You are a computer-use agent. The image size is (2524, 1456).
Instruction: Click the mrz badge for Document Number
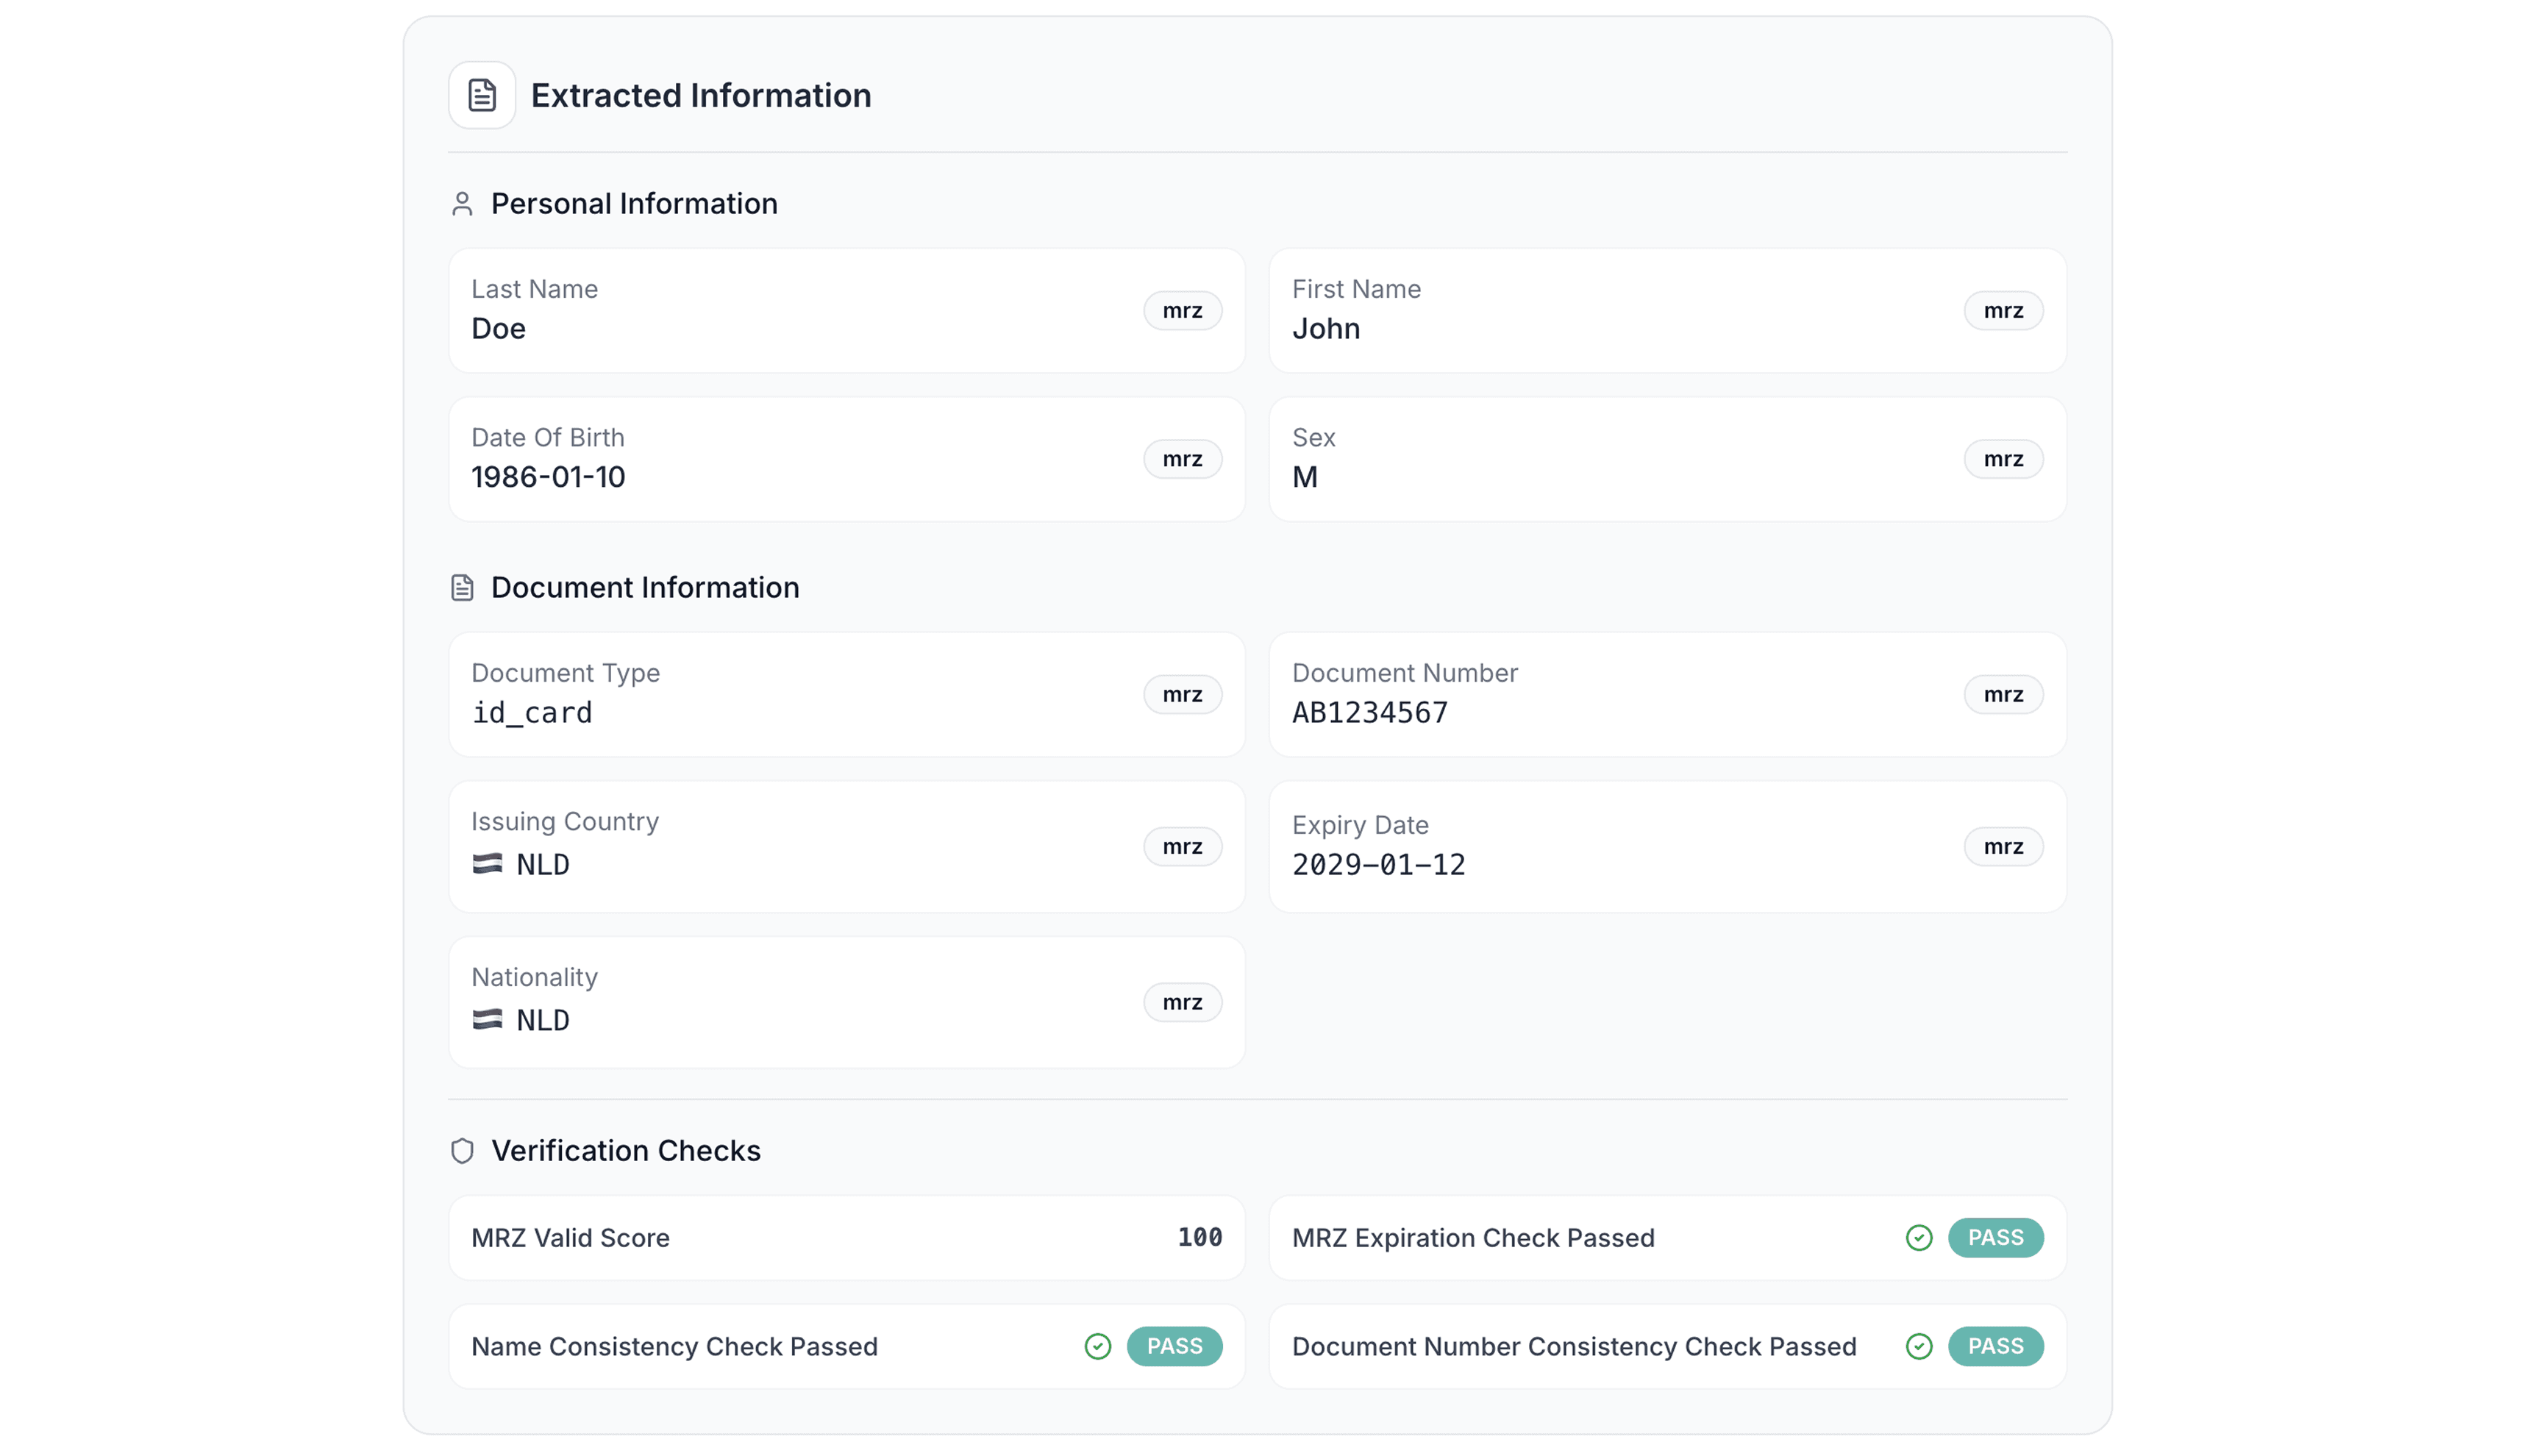click(2003, 695)
